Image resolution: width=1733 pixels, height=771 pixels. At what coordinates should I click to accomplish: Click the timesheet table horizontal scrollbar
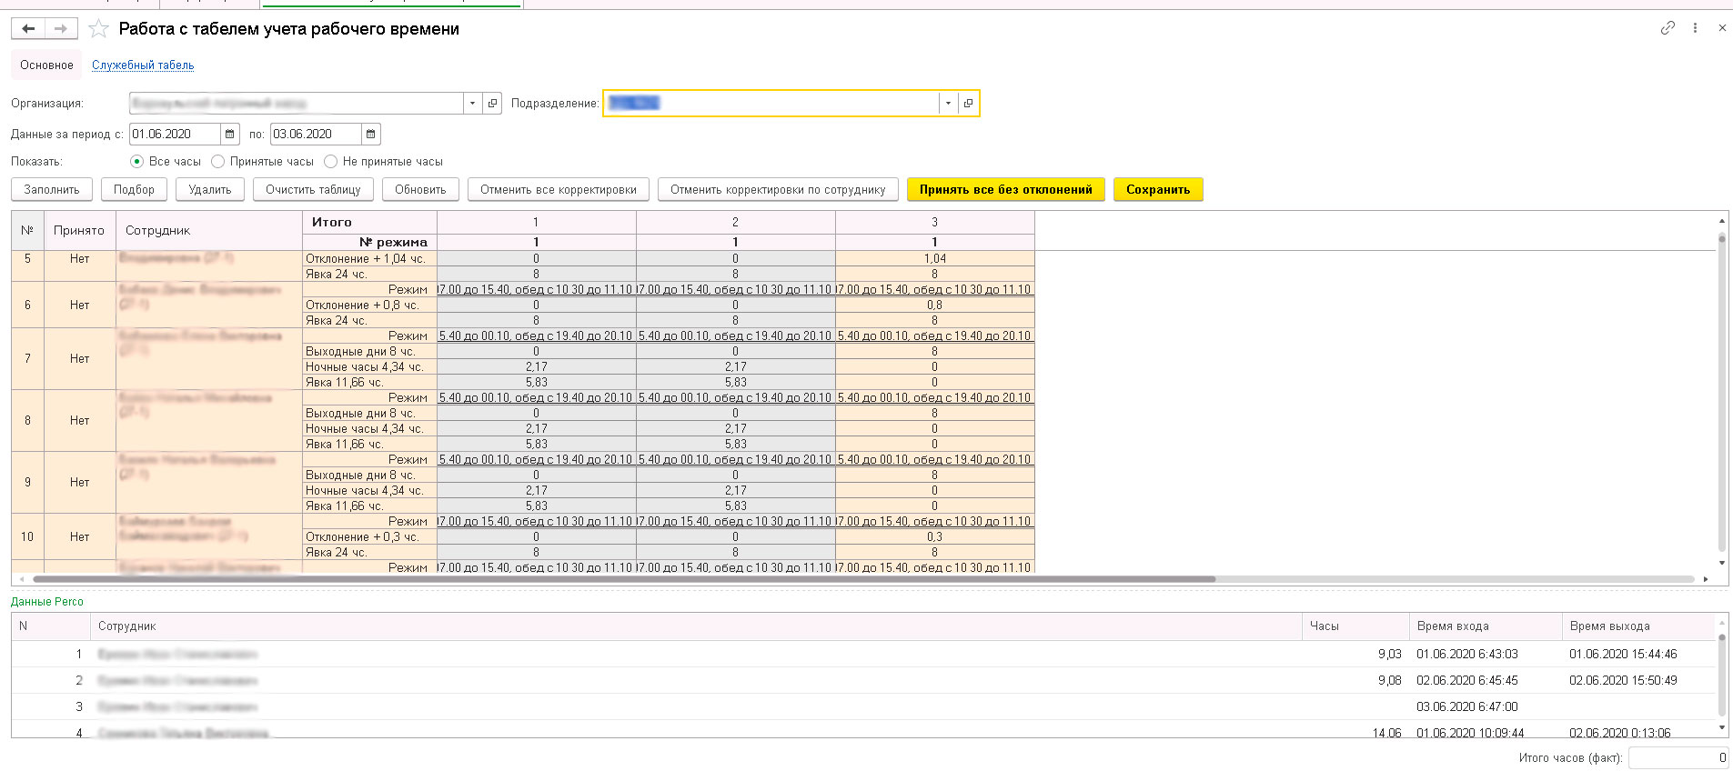pyautogui.click(x=624, y=578)
